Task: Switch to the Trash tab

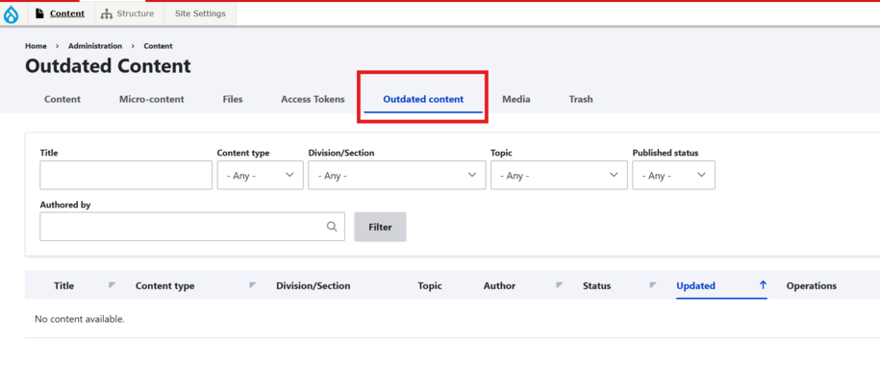Action: click(581, 99)
